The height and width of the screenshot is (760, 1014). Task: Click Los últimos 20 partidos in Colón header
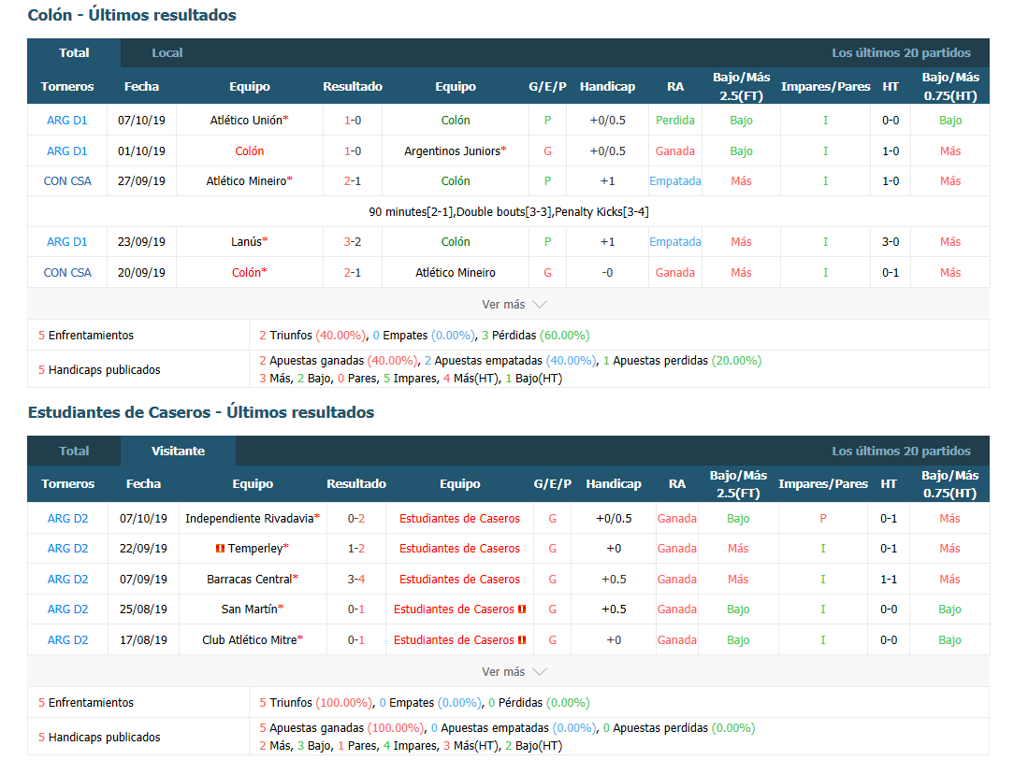click(901, 53)
